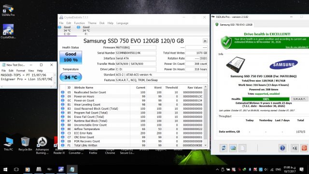Click the SSDLife picture icon button
The width and height of the screenshot is (309, 174).
(x=233, y=148)
